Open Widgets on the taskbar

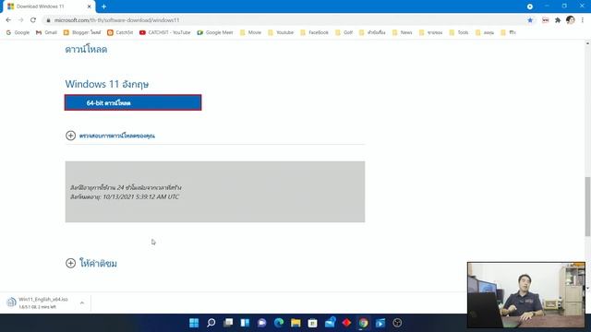coord(245,323)
